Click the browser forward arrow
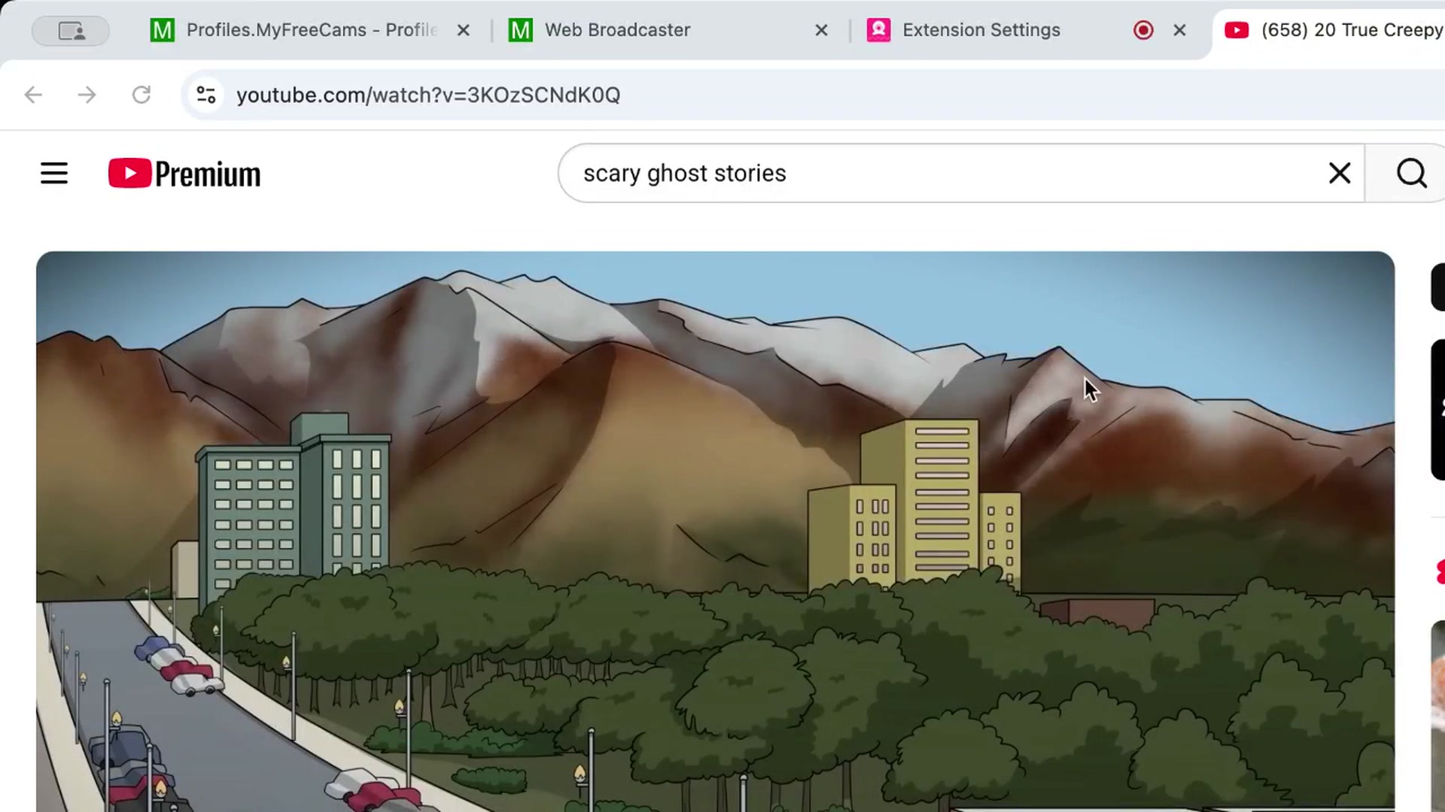Viewport: 1445px width, 812px height. pyautogui.click(x=87, y=95)
